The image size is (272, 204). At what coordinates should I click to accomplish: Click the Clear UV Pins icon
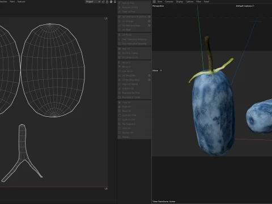coord(119,12)
